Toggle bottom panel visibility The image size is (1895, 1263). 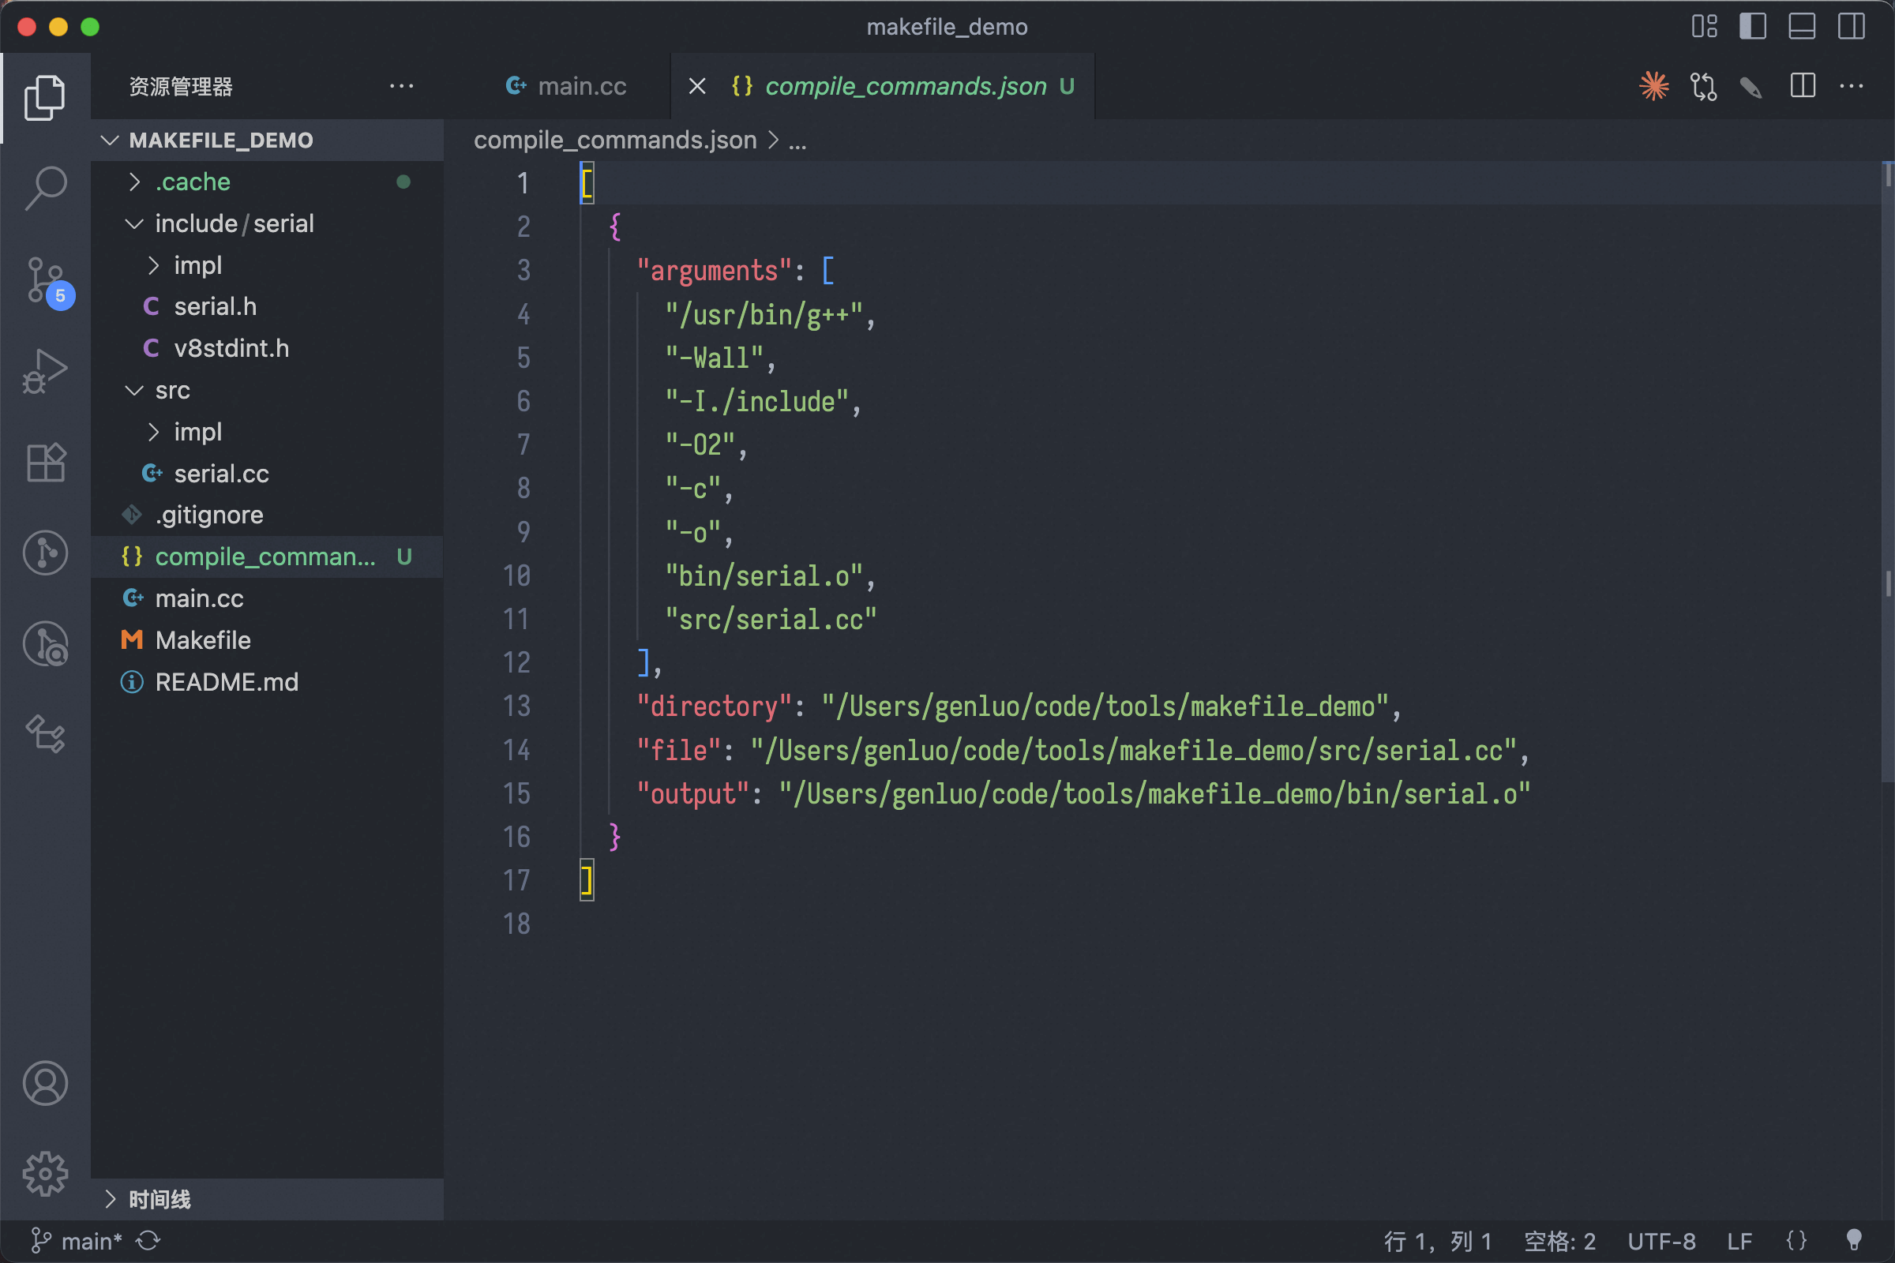click(1802, 27)
